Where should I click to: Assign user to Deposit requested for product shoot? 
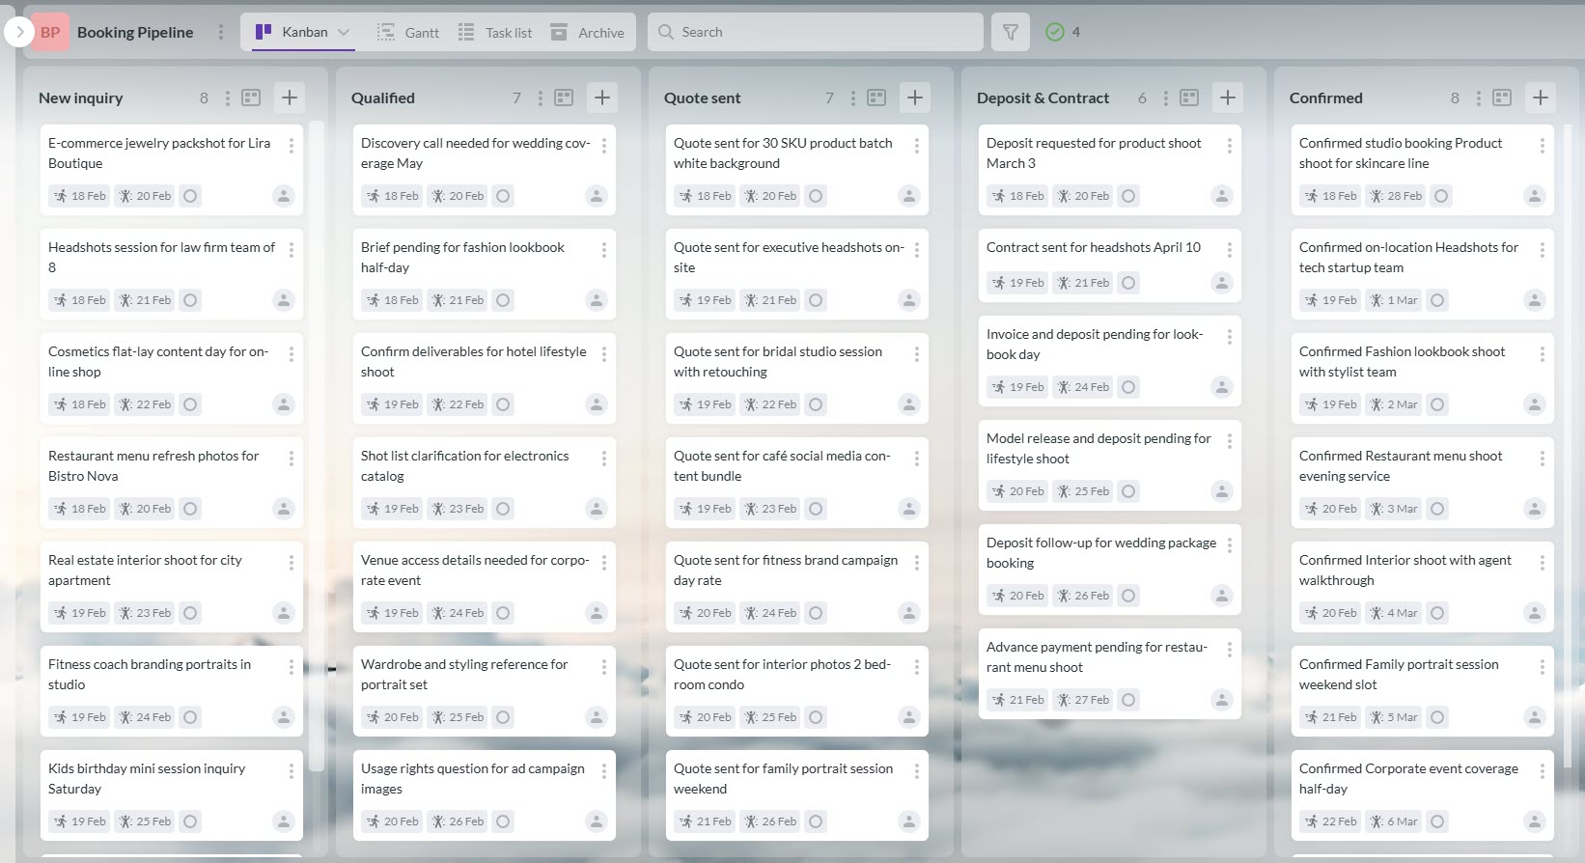click(x=1222, y=196)
